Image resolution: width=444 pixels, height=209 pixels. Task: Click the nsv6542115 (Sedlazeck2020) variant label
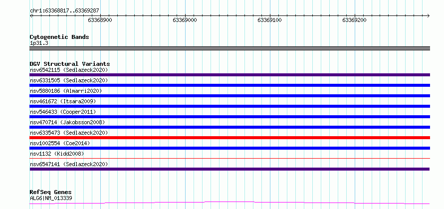69,70
